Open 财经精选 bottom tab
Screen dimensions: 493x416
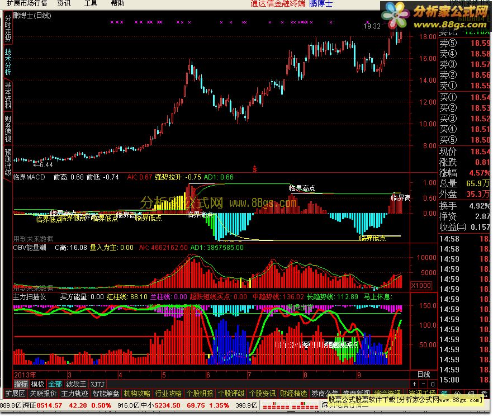click(x=293, y=394)
